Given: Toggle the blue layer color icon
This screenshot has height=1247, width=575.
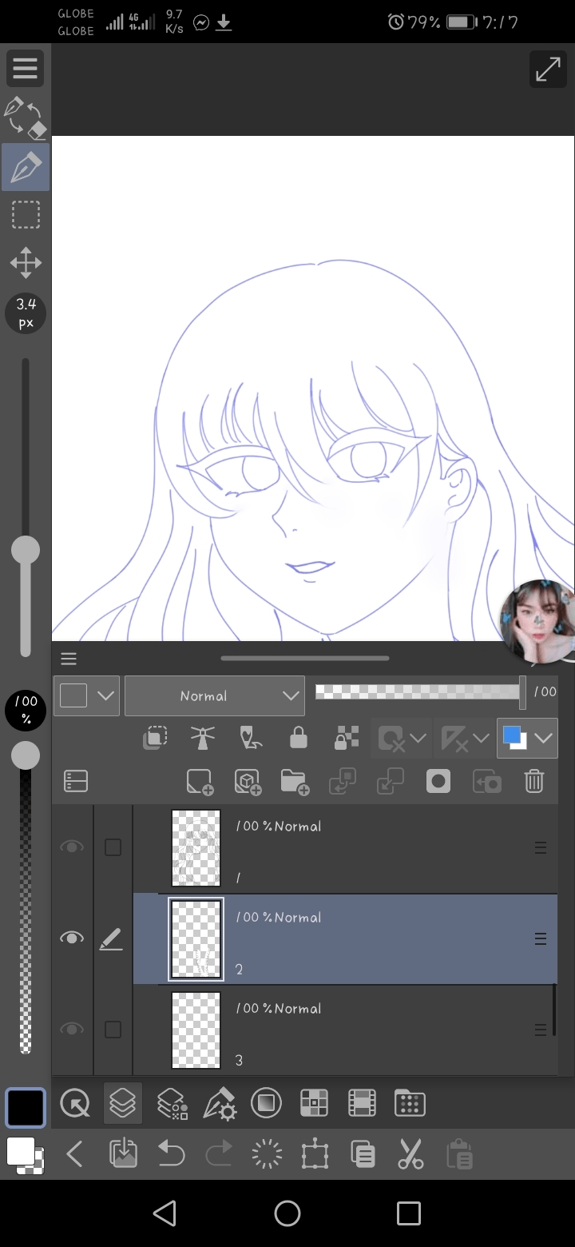Looking at the screenshot, I should point(514,738).
